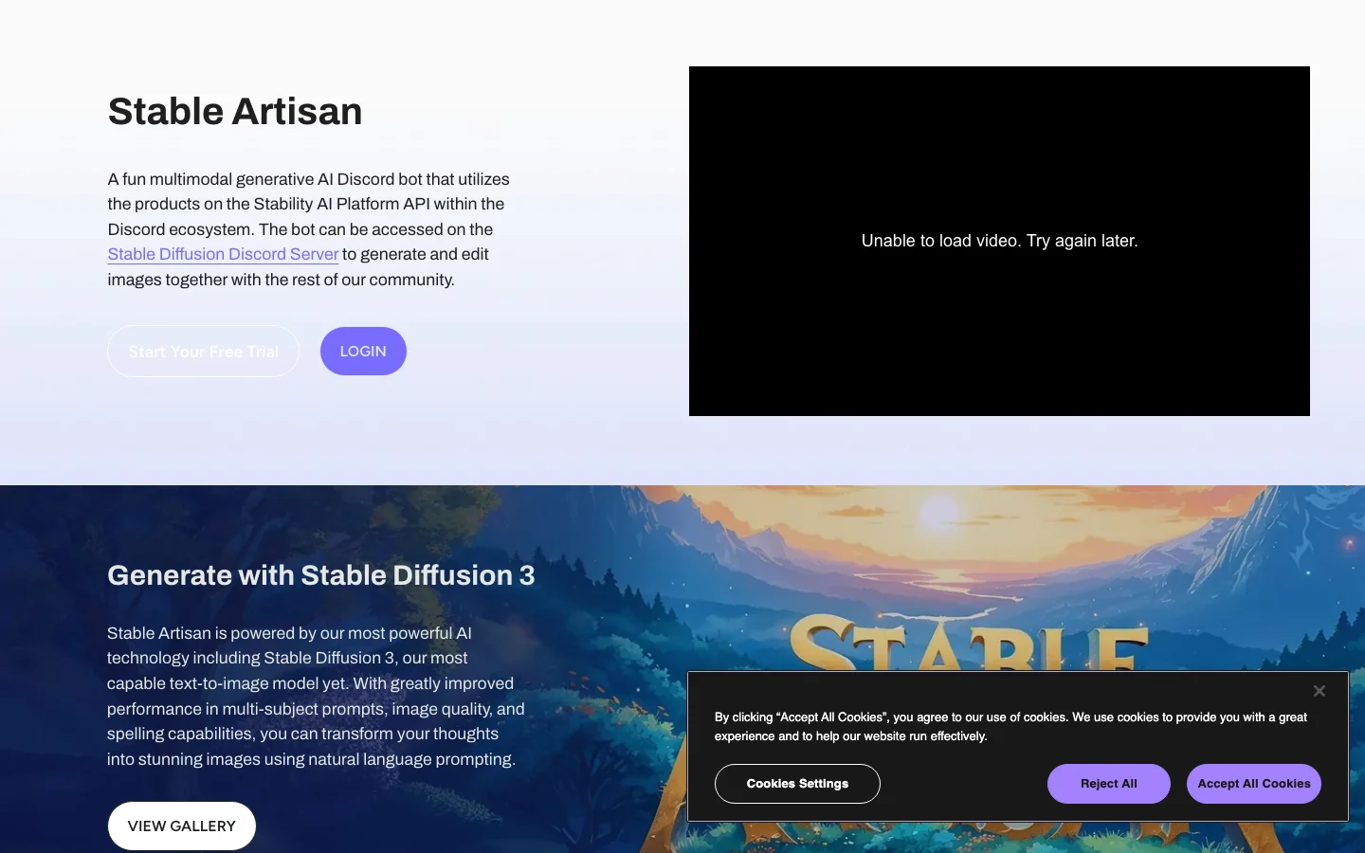
Task: Open the Stable Diffusion Discord Server link
Action: [x=223, y=254]
